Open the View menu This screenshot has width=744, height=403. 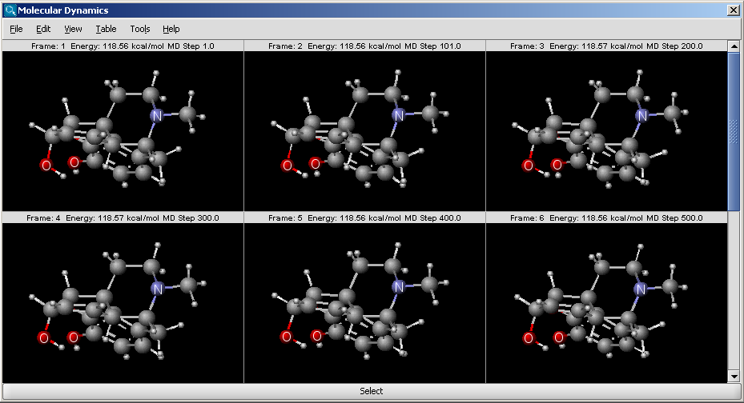coord(73,29)
